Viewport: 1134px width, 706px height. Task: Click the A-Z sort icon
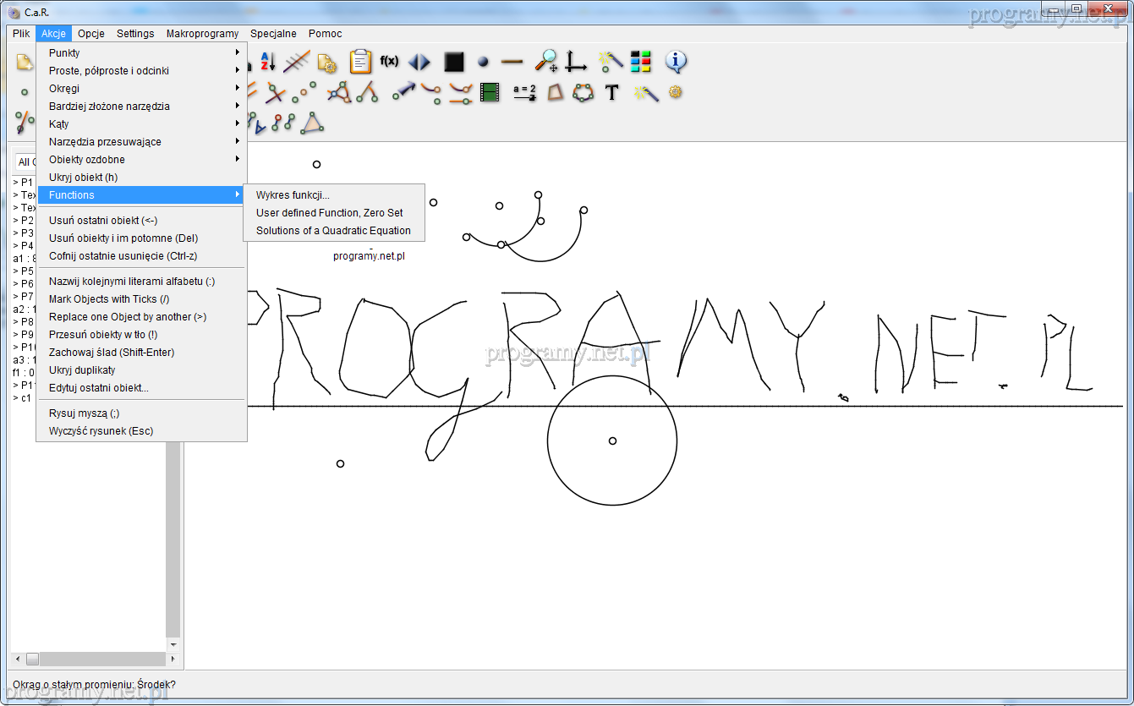click(267, 62)
